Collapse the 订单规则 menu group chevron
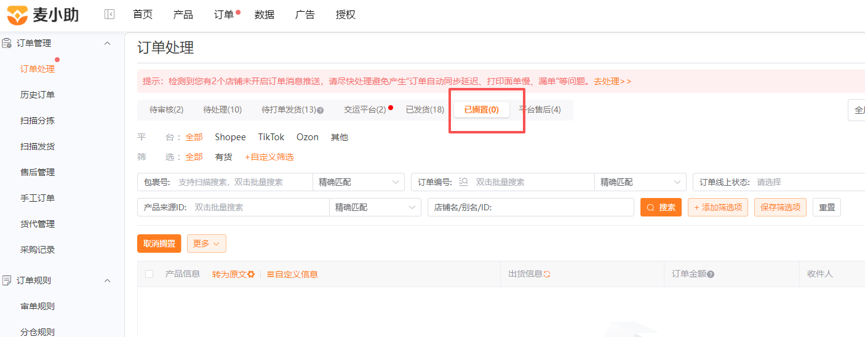 [x=107, y=280]
